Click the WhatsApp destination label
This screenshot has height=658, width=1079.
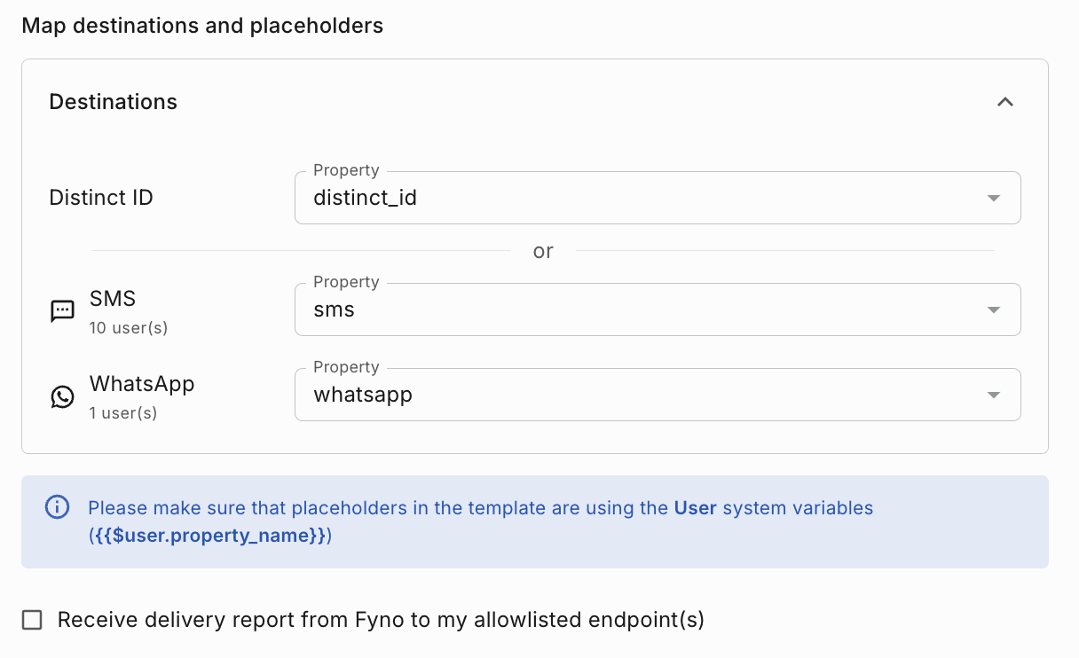(x=142, y=384)
